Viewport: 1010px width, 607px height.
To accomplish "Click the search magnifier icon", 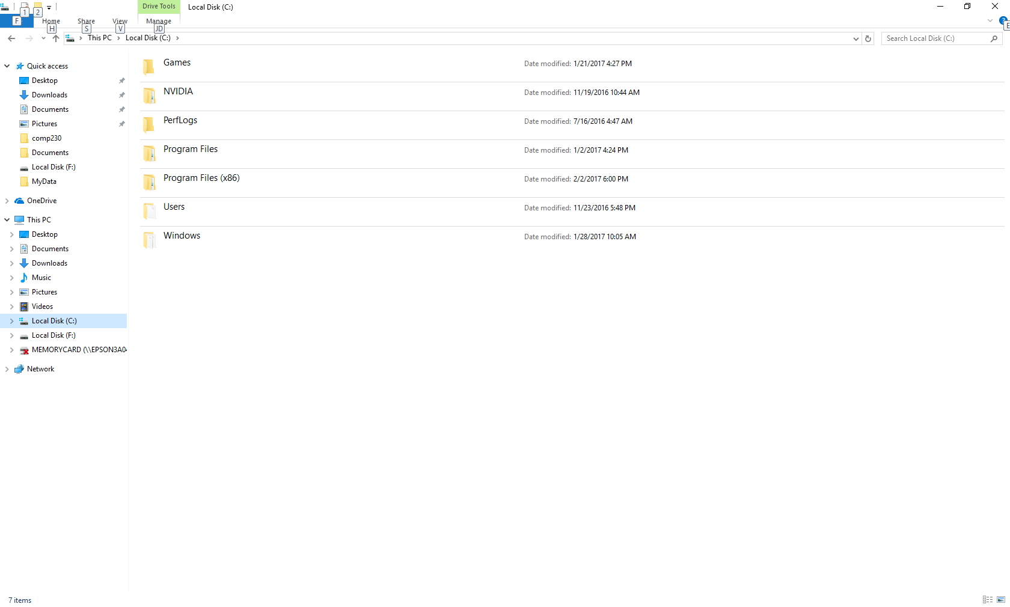I will point(994,38).
